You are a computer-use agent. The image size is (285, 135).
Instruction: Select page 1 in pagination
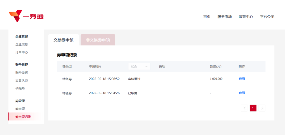click(x=253, y=108)
